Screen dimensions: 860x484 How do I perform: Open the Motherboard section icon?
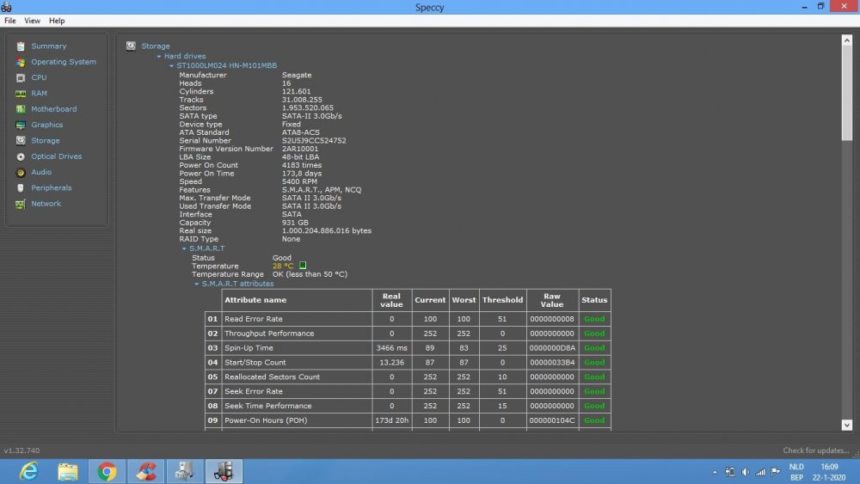(21, 109)
